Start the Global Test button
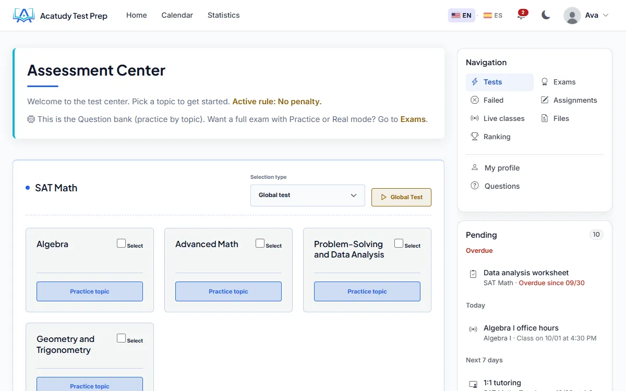This screenshot has height=391, width=626. coord(401,197)
